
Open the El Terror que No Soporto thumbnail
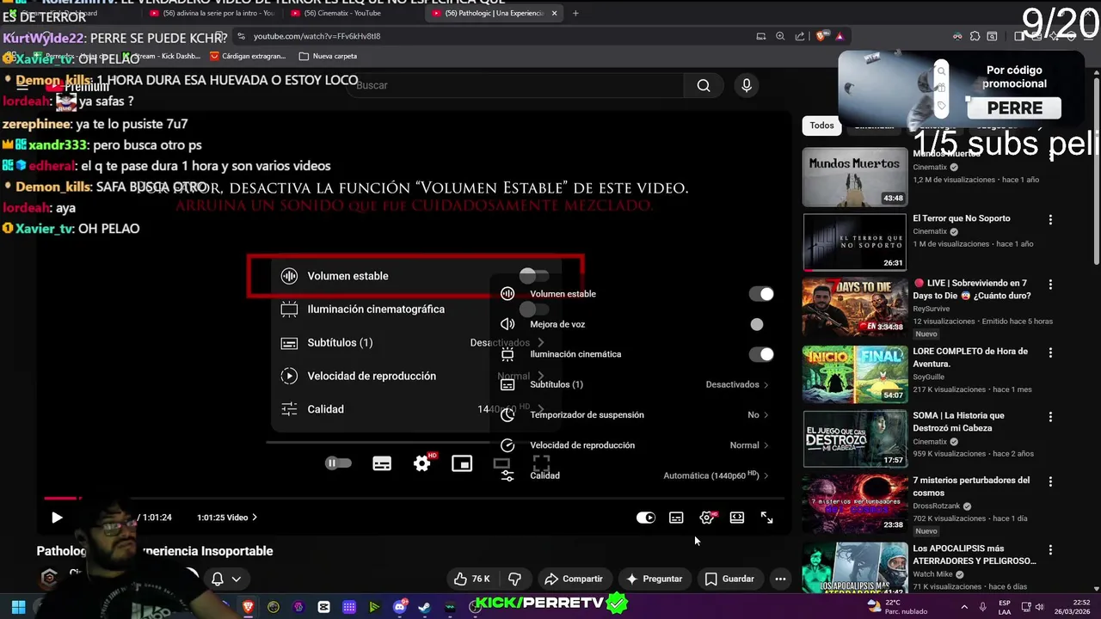point(855,242)
